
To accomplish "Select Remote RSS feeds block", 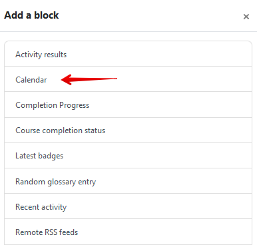I will [x=128, y=232].
